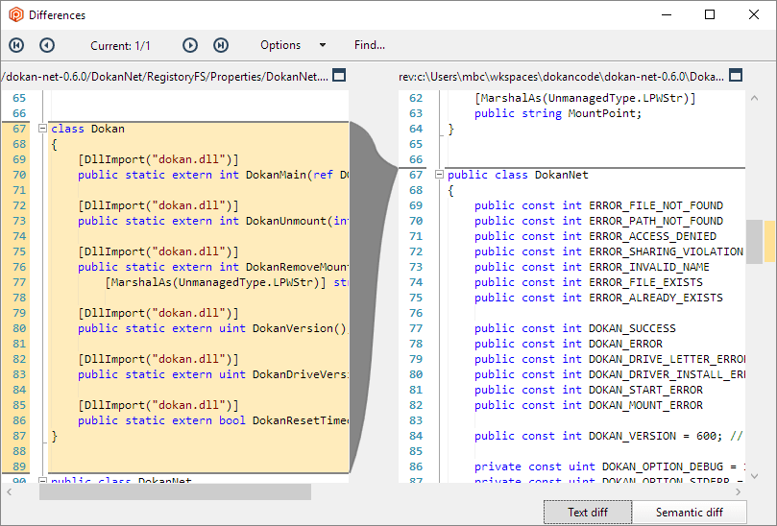This screenshot has width=777, height=526.
Task: Click DOKAN_DRIVE_LETTER_ERROR constant line
Action: 610,359
